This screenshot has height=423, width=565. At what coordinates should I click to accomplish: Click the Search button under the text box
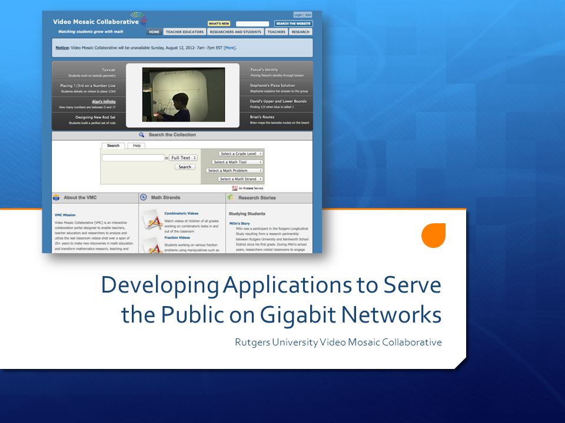click(185, 167)
